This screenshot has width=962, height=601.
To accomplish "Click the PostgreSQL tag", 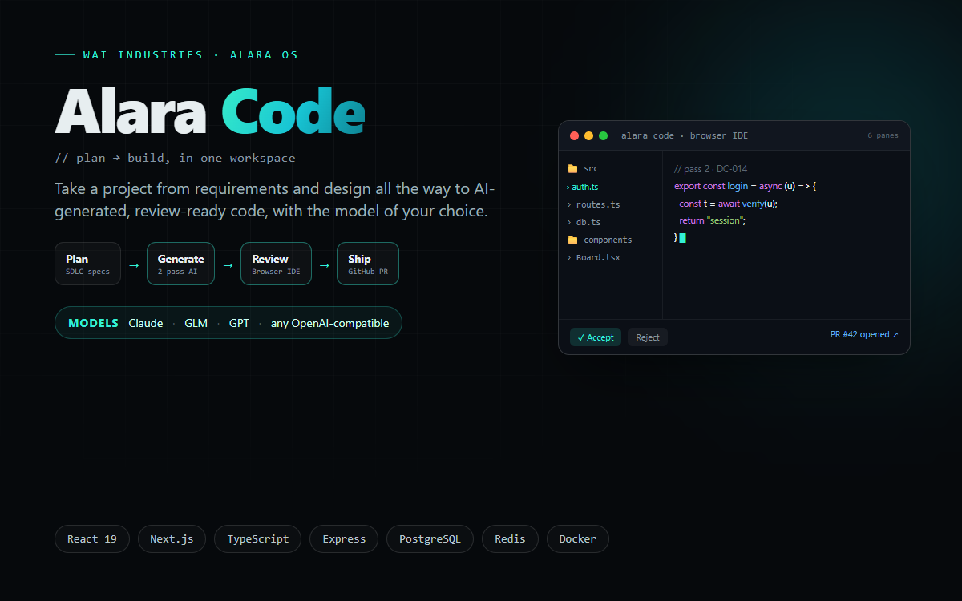I will (430, 539).
